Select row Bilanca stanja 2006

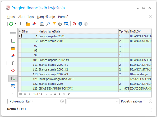pos(85,84)
